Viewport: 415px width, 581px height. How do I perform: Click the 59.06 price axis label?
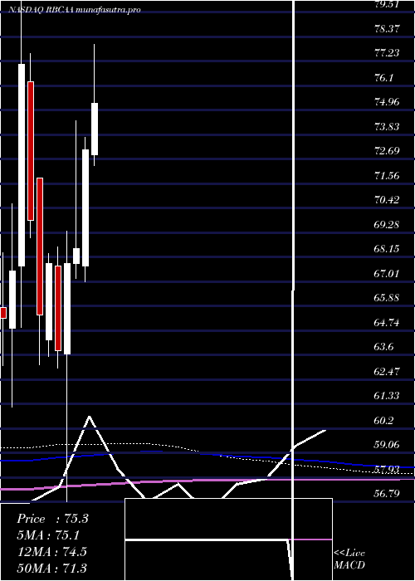tap(387, 445)
